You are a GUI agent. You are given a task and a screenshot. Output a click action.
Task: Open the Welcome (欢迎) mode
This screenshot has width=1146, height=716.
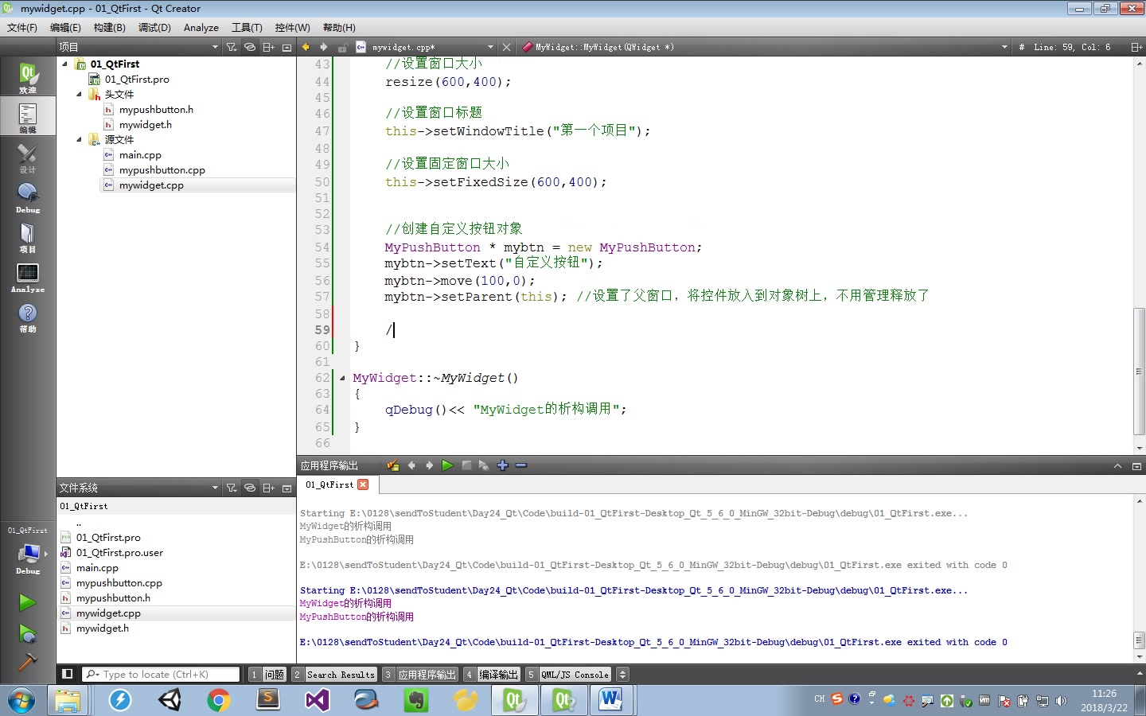28,76
